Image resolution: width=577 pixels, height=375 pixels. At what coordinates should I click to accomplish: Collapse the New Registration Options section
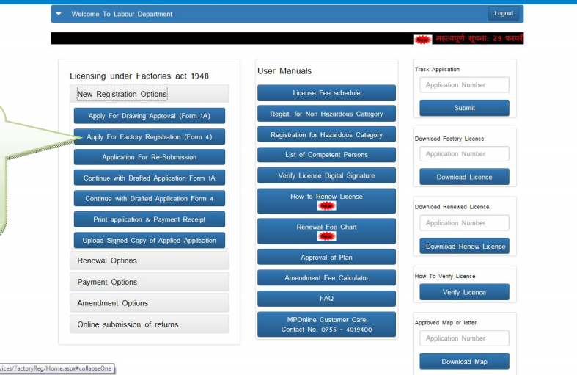[x=122, y=94]
